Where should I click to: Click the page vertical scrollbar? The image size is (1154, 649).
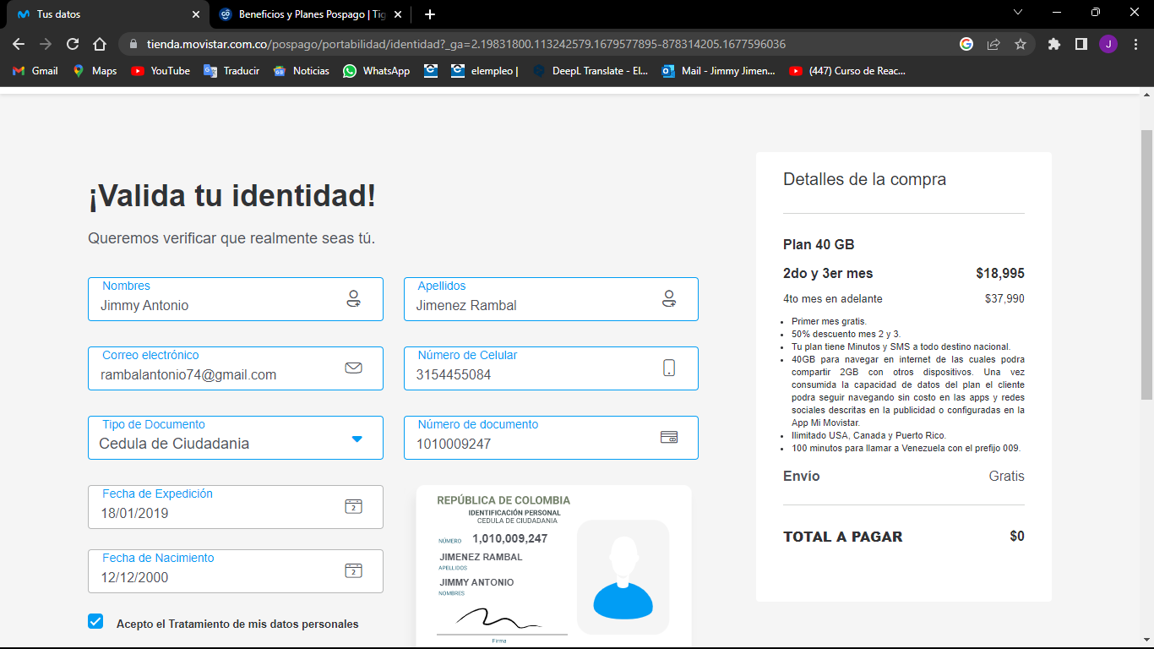(1146, 264)
